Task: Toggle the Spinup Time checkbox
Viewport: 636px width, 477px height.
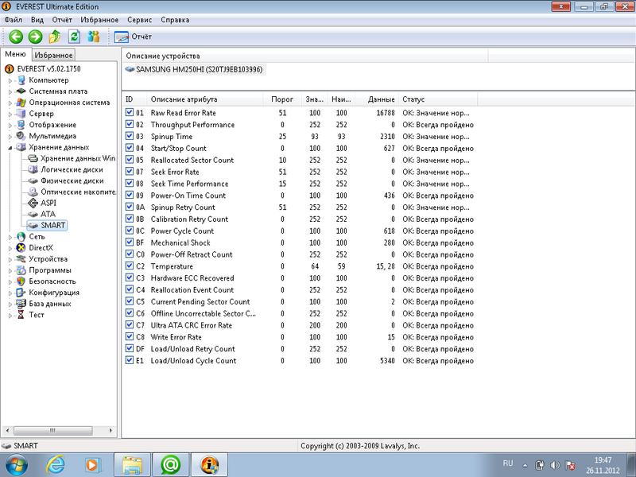Action: click(130, 136)
